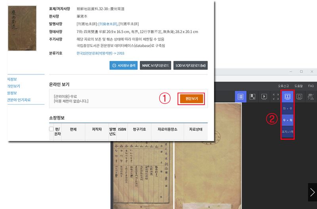
Task: Enter fullscreen using the expand icon
Action: pos(276,96)
